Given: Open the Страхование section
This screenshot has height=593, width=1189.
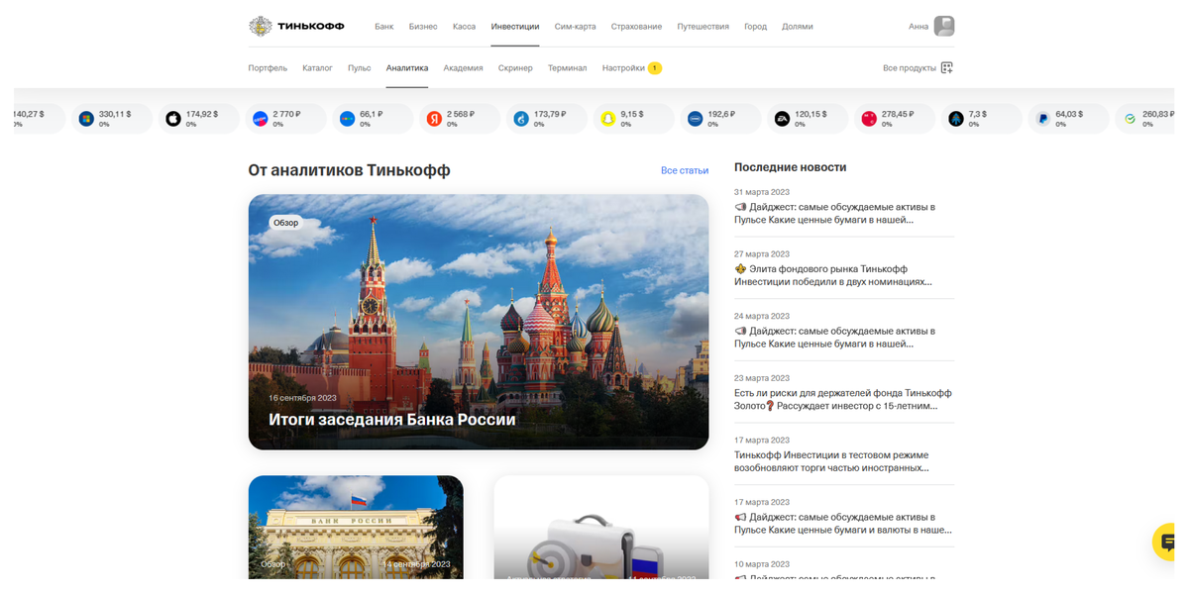Looking at the screenshot, I should pos(636,27).
